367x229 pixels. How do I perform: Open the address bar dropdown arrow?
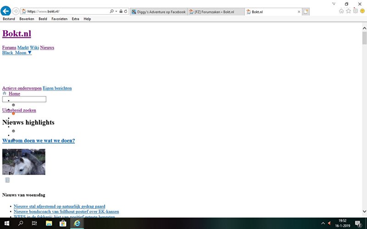[116, 11]
